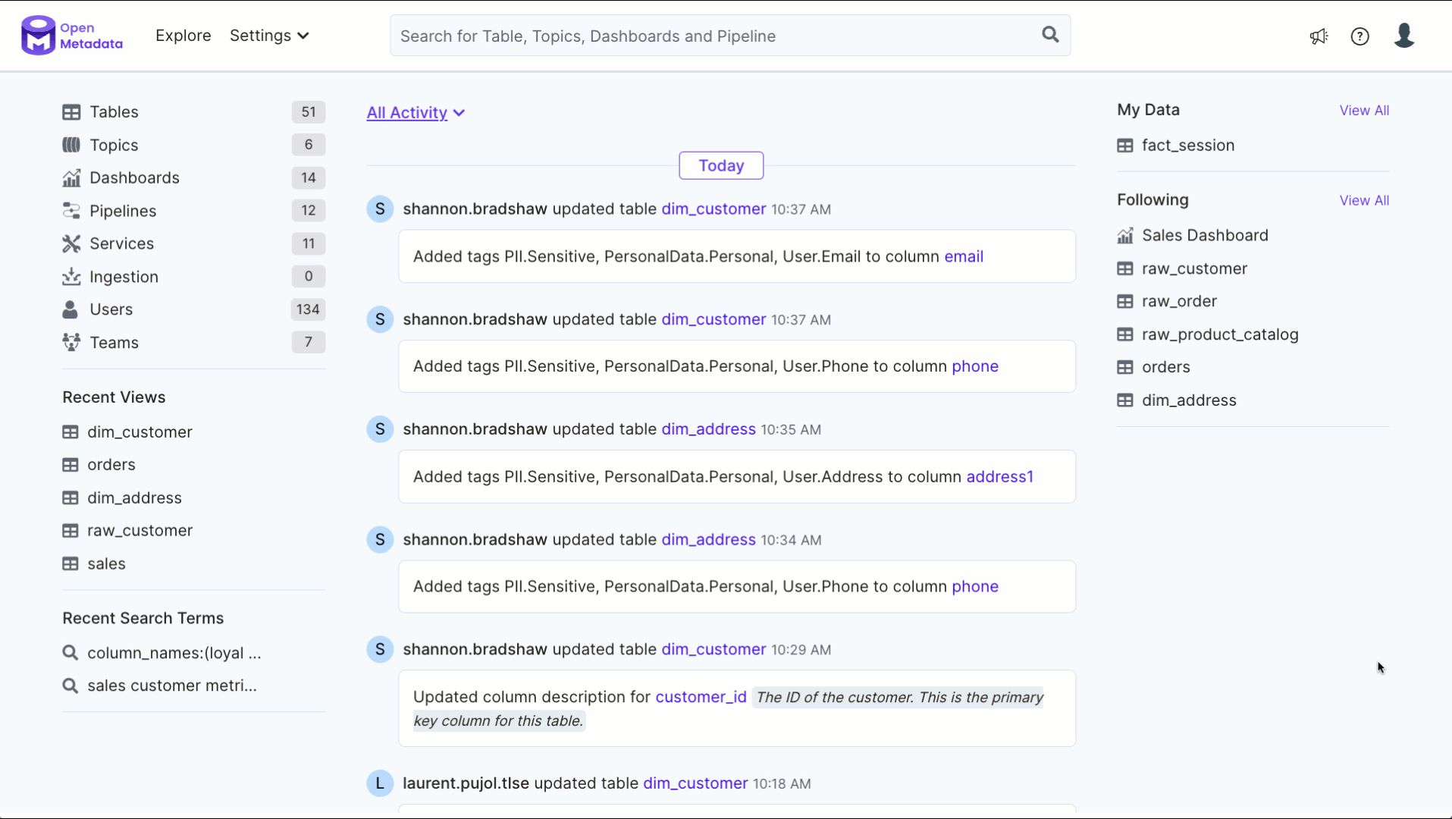Click the search magnifier icon
The height and width of the screenshot is (819, 1452).
[1050, 35]
